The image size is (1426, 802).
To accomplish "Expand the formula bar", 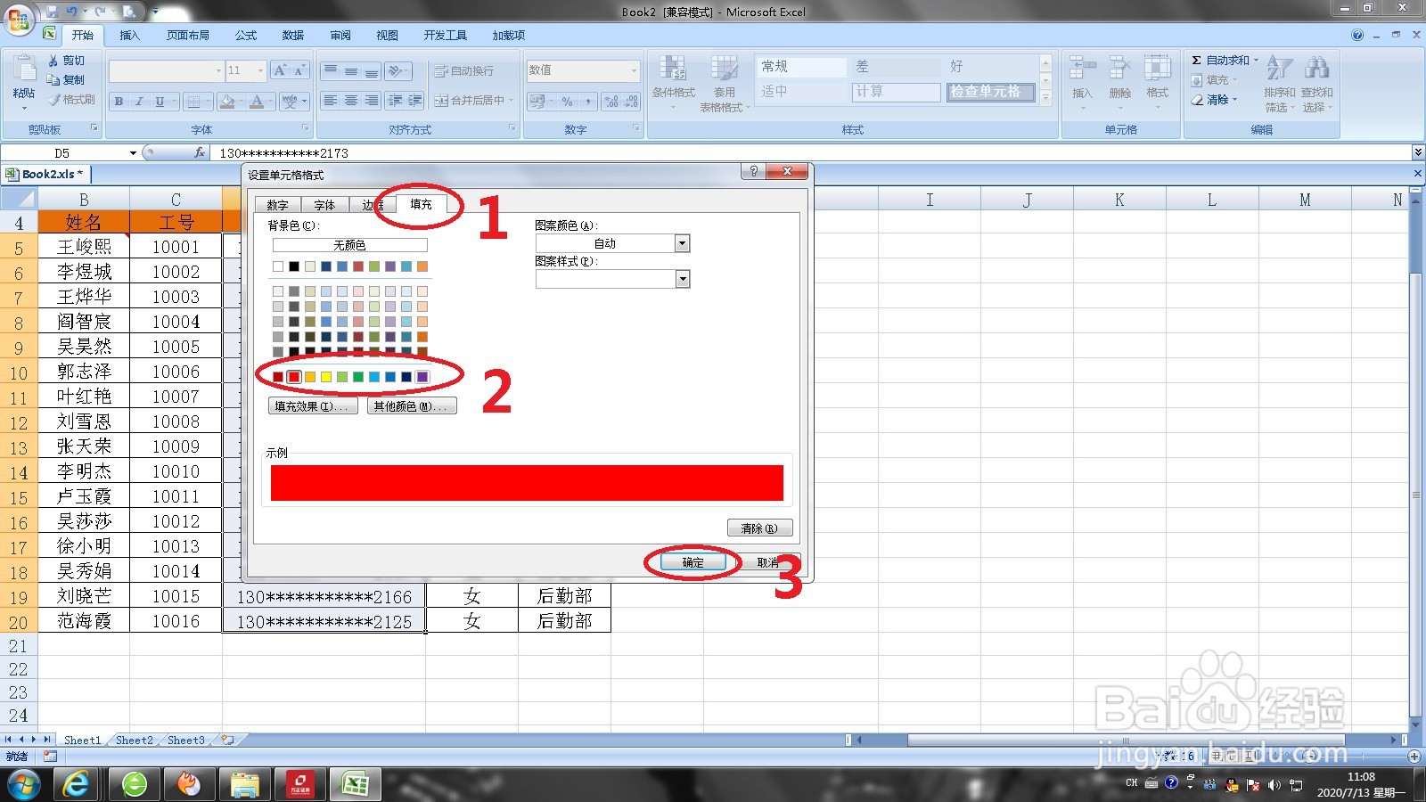I will point(1417,152).
